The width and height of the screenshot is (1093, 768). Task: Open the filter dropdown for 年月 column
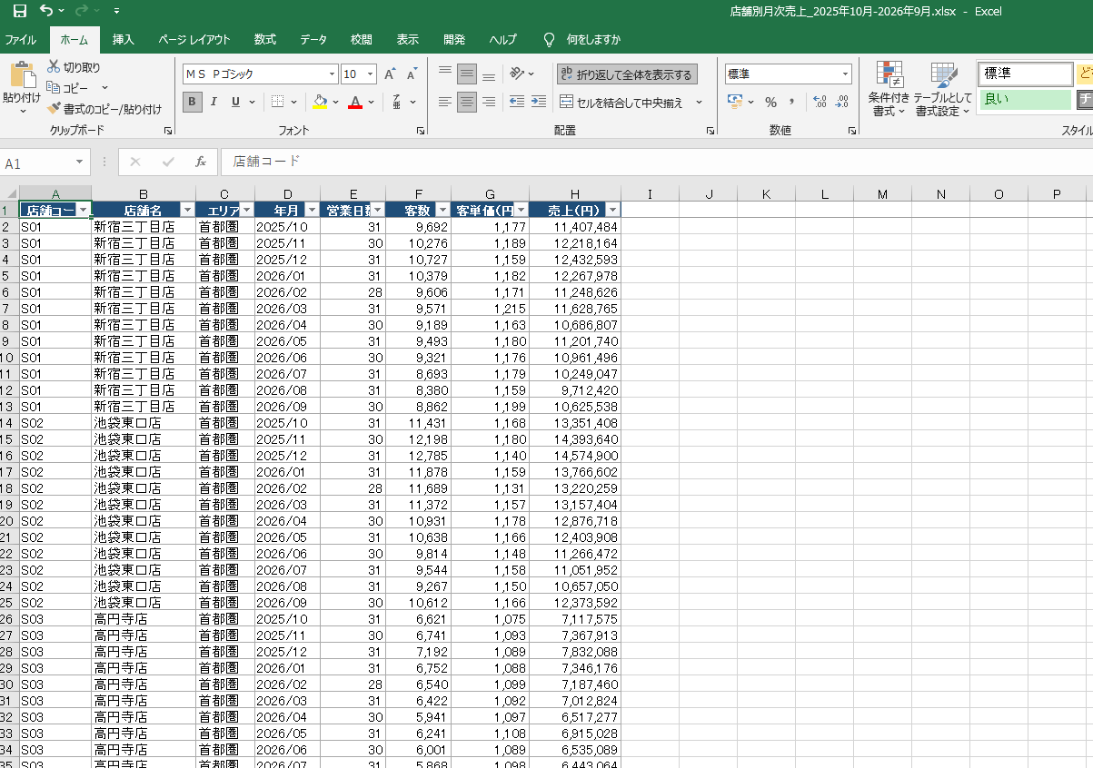[311, 210]
